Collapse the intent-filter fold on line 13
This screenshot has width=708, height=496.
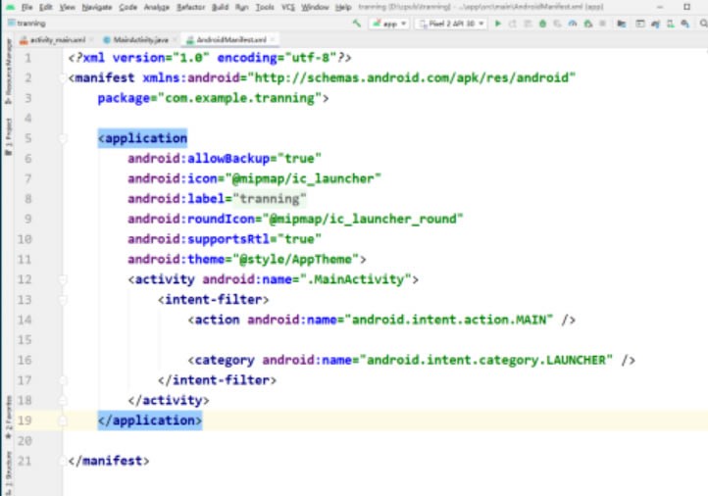point(63,300)
